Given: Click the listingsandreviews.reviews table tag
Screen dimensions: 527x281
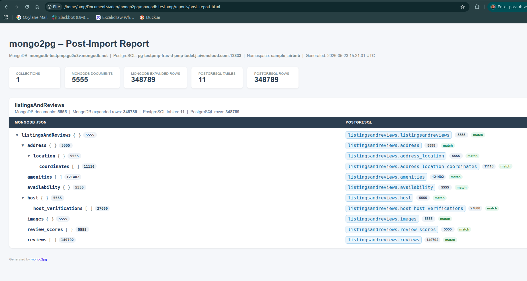Looking at the screenshot, I should 383,240.
